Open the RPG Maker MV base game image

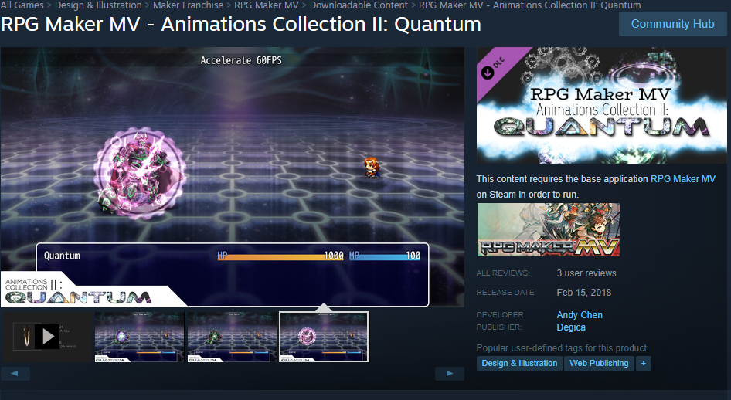(549, 229)
